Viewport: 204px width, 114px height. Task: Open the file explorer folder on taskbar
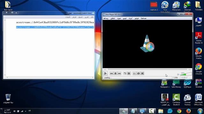click(161, 111)
